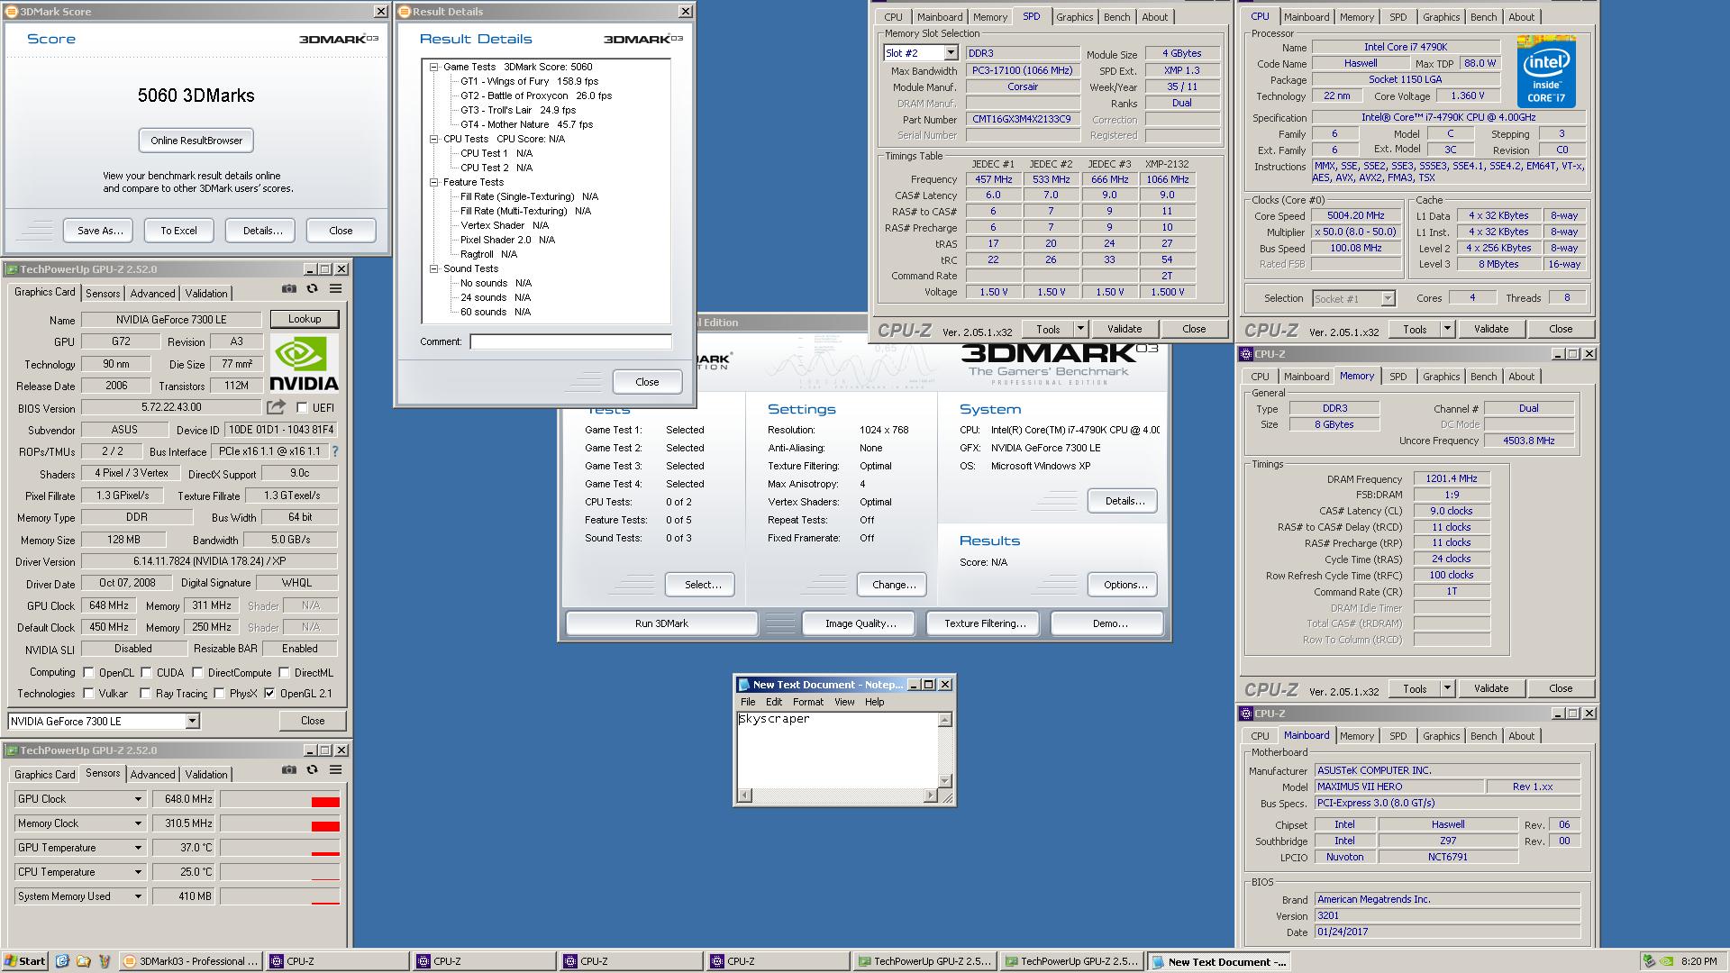Click the Result Details window title icon
The width and height of the screenshot is (1730, 973).
coord(405,12)
